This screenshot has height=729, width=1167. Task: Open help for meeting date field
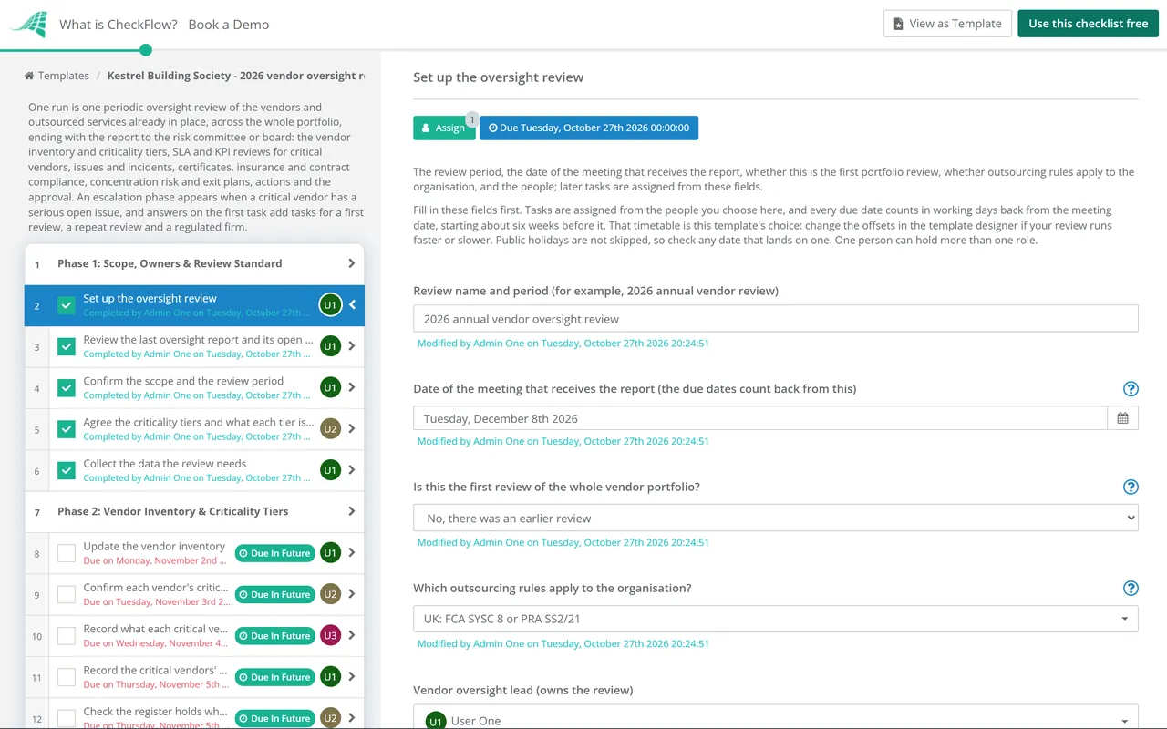(1131, 389)
